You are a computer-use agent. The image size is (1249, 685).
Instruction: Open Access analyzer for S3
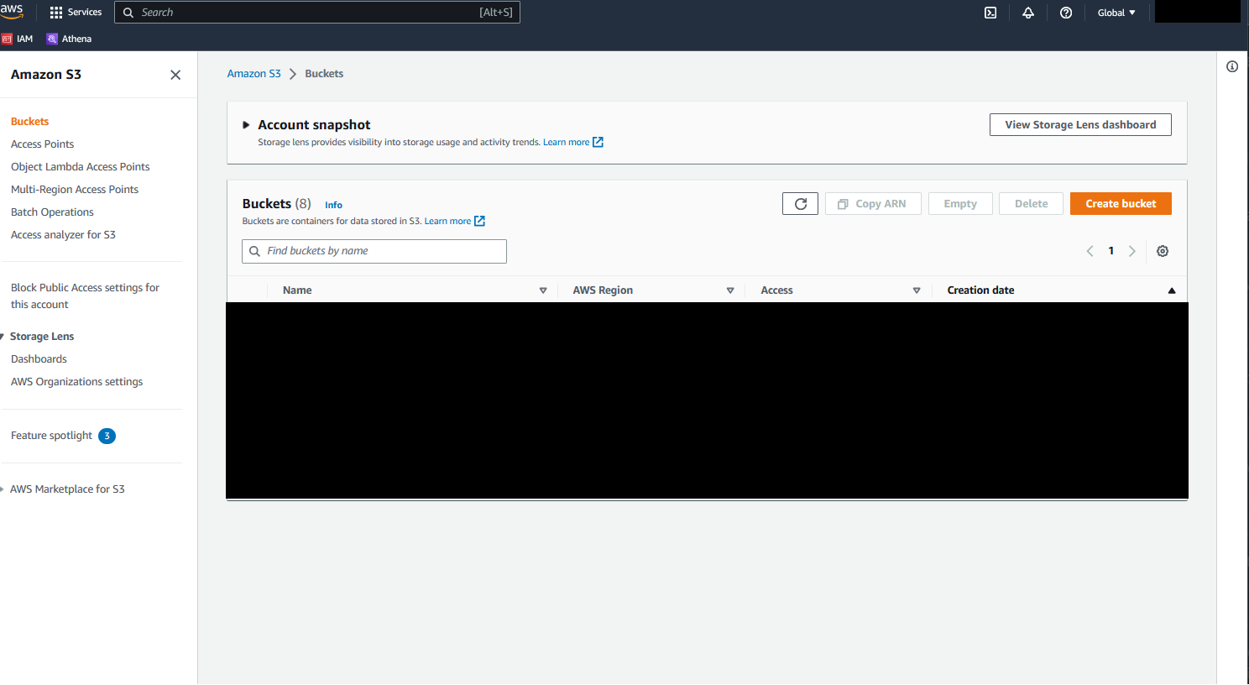click(x=63, y=235)
